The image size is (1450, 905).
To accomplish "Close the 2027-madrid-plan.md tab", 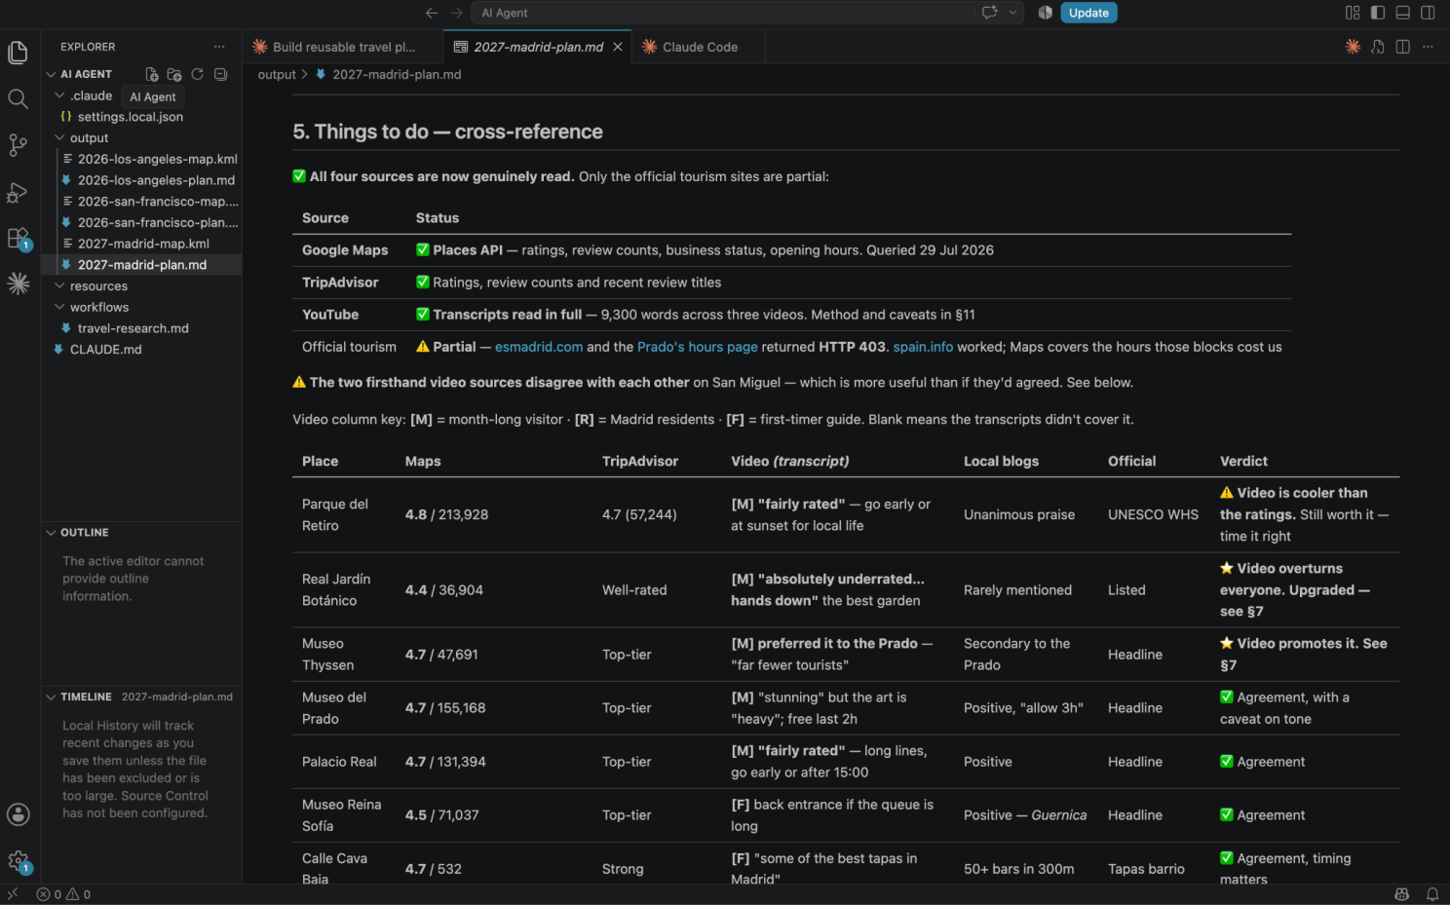I will click(618, 47).
